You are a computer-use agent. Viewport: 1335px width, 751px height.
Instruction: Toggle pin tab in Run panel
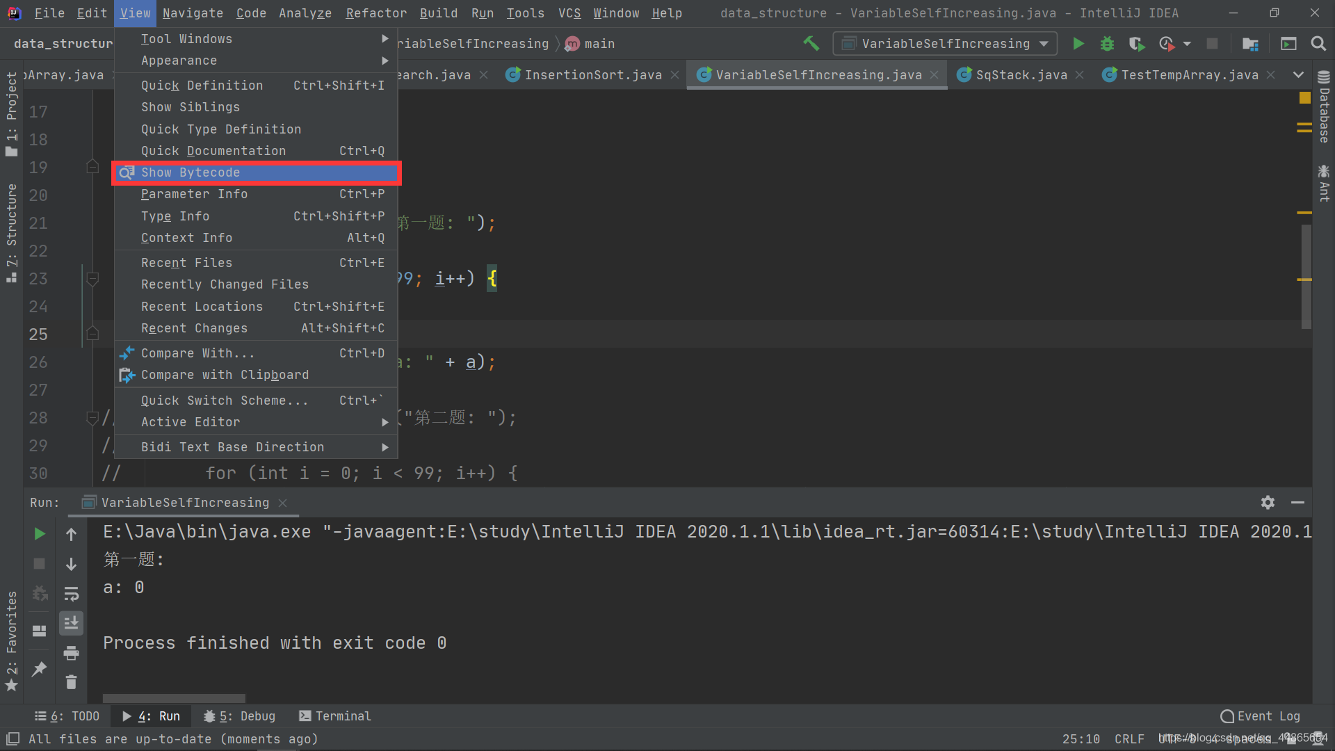[x=40, y=668]
